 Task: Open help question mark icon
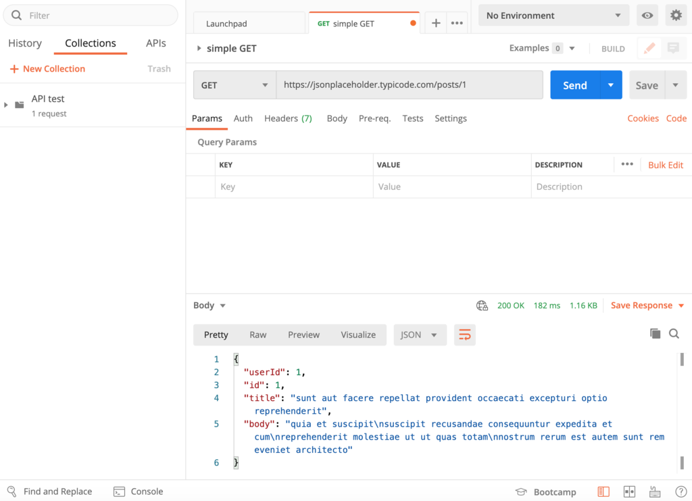tap(681, 492)
